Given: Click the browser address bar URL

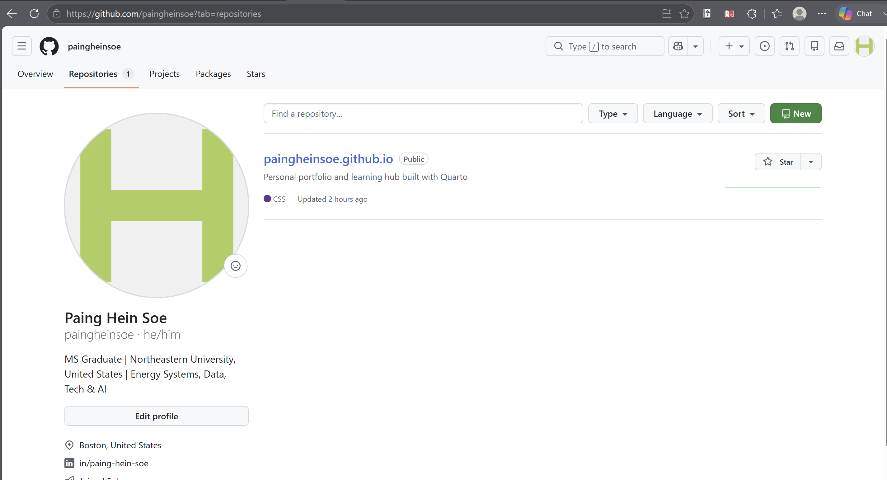Looking at the screenshot, I should click(x=164, y=14).
